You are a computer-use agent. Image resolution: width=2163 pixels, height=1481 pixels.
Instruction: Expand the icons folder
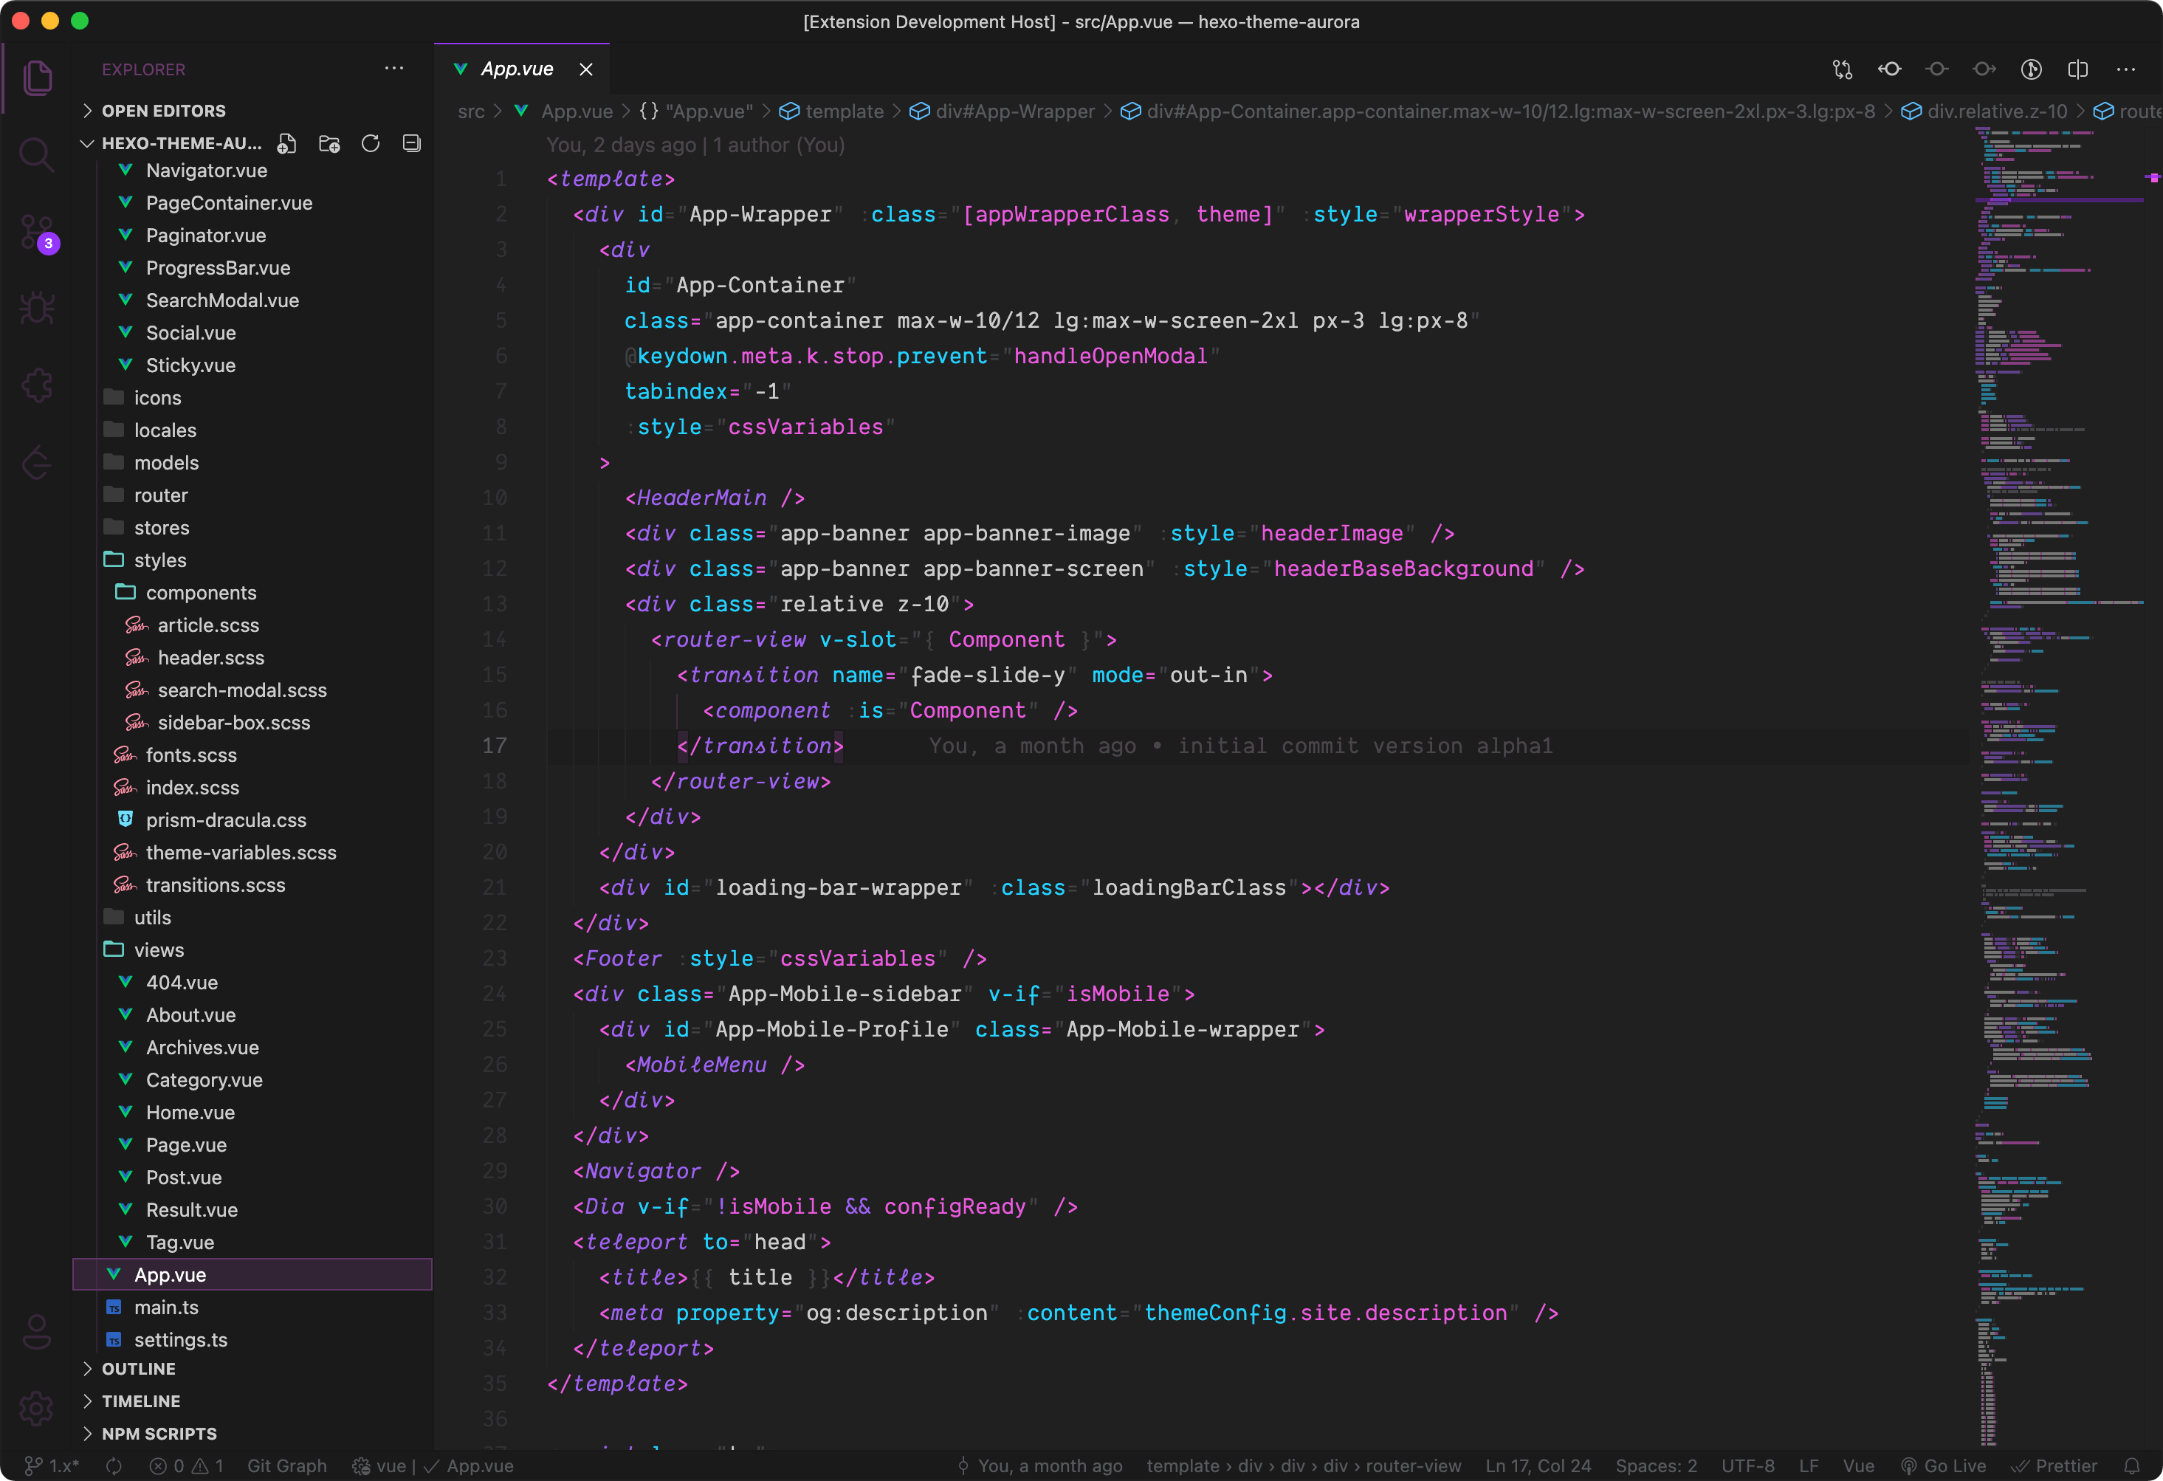click(253, 397)
